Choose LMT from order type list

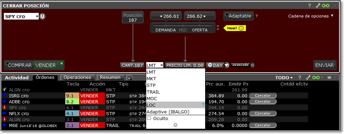175,72
